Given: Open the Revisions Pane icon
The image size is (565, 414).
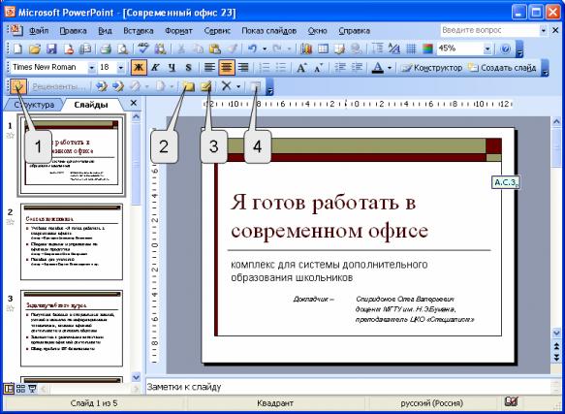Looking at the screenshot, I should pyautogui.click(x=256, y=86).
